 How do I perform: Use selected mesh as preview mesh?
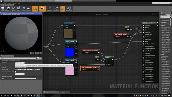(41, 53)
